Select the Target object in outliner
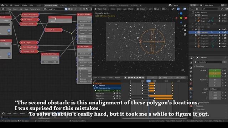Screen dimensions: 228x128 (x=203, y=21)
